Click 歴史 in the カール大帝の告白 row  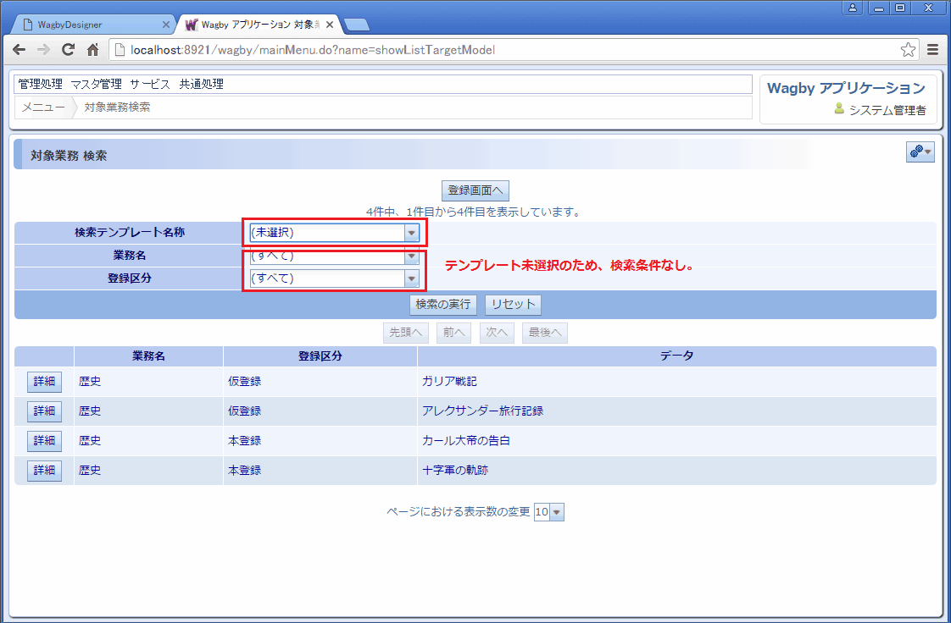click(x=90, y=441)
